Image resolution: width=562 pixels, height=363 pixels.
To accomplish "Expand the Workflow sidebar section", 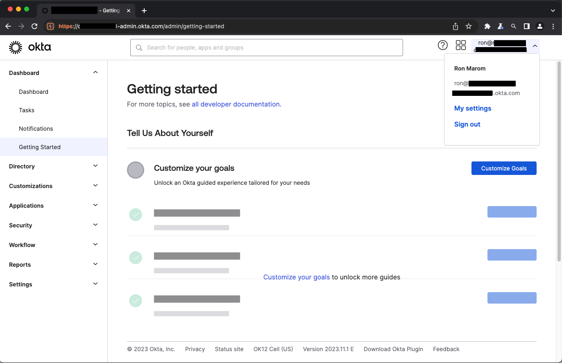I will 95,245.
